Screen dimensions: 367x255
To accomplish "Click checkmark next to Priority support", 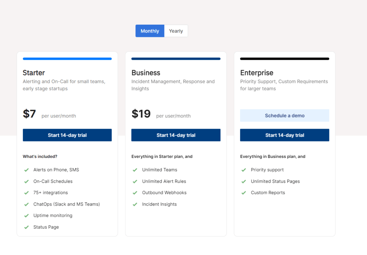I will click(244, 170).
